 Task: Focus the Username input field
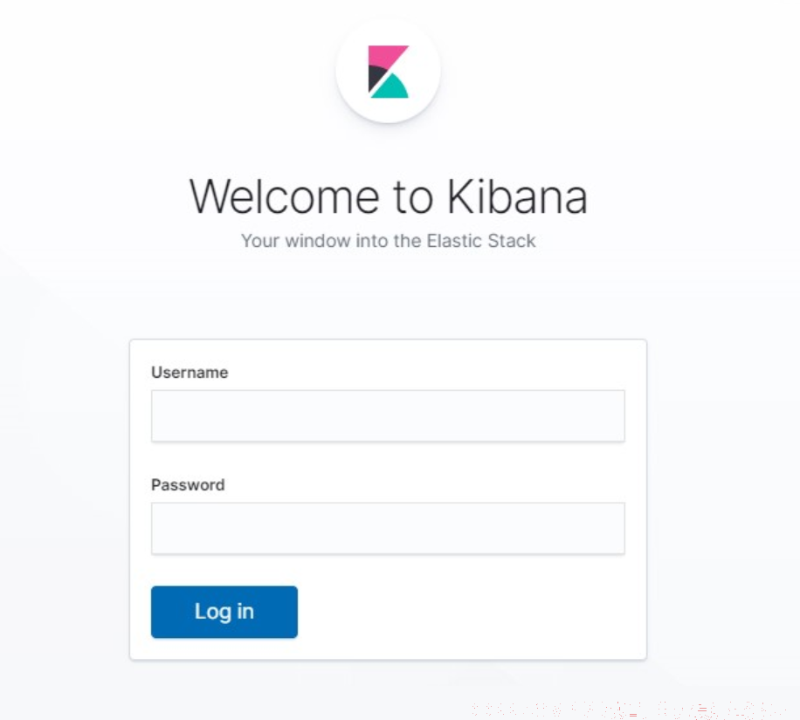tap(388, 415)
